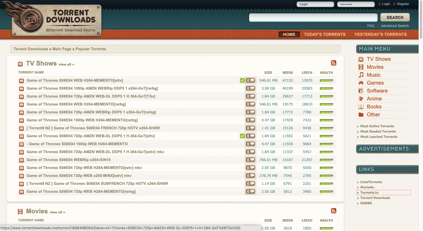Screen dimensions: 423x231
Task: Open the TV Shows section RSS feed icon
Action: click(x=333, y=63)
